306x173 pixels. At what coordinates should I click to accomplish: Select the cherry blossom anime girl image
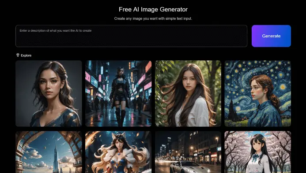[257, 152]
